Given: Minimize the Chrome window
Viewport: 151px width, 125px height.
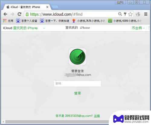Looking at the screenshot, I should pos(130,2).
